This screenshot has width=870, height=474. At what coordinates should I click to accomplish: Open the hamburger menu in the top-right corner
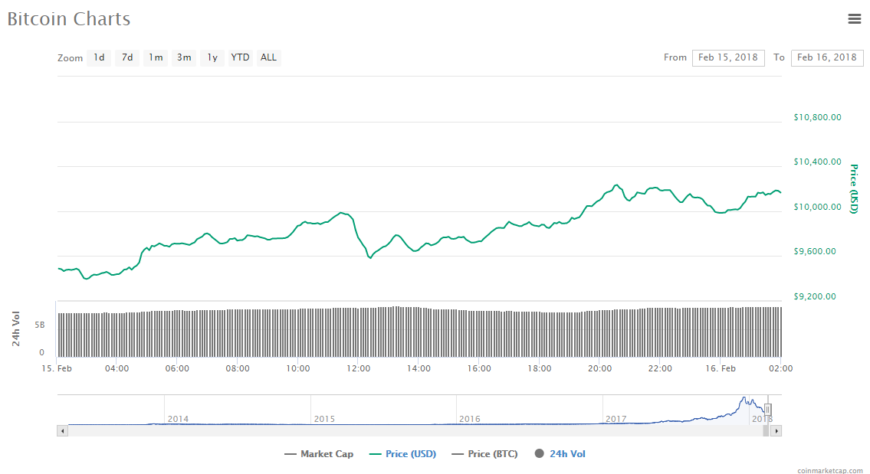coord(855,18)
